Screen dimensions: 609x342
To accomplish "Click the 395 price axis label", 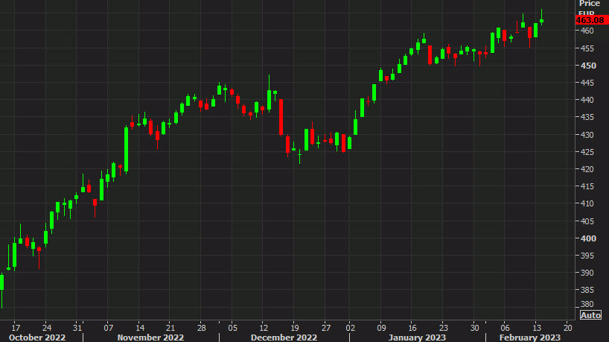I will coord(587,256).
